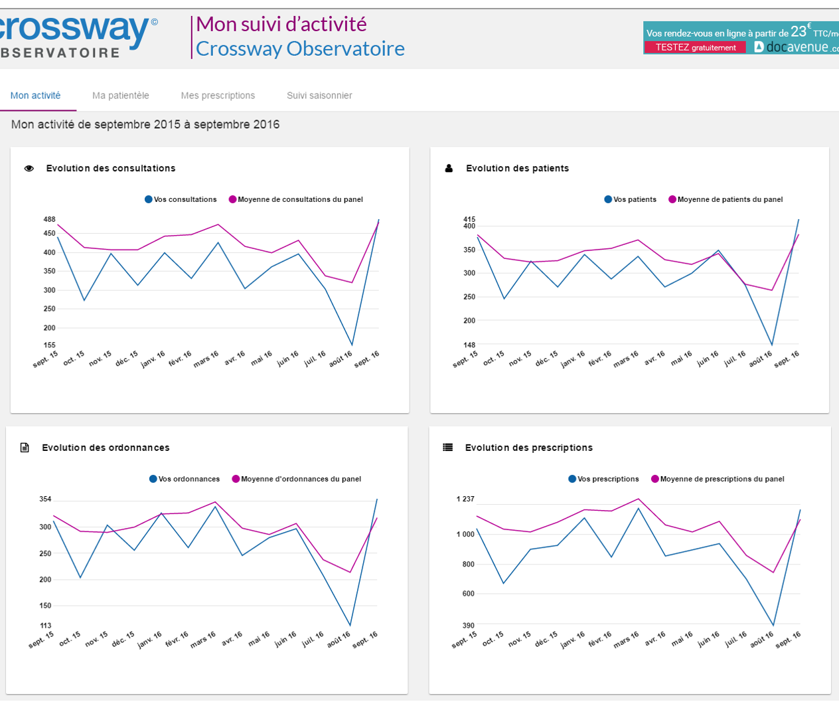Switch to the Ma patientèle tab
This screenshot has width=839, height=702.
tap(121, 96)
